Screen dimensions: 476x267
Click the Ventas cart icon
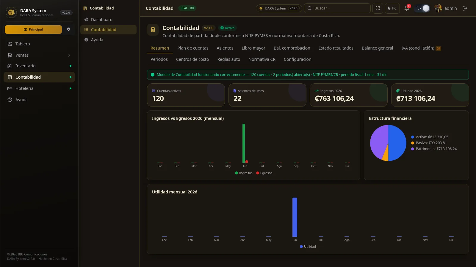(x=10, y=55)
